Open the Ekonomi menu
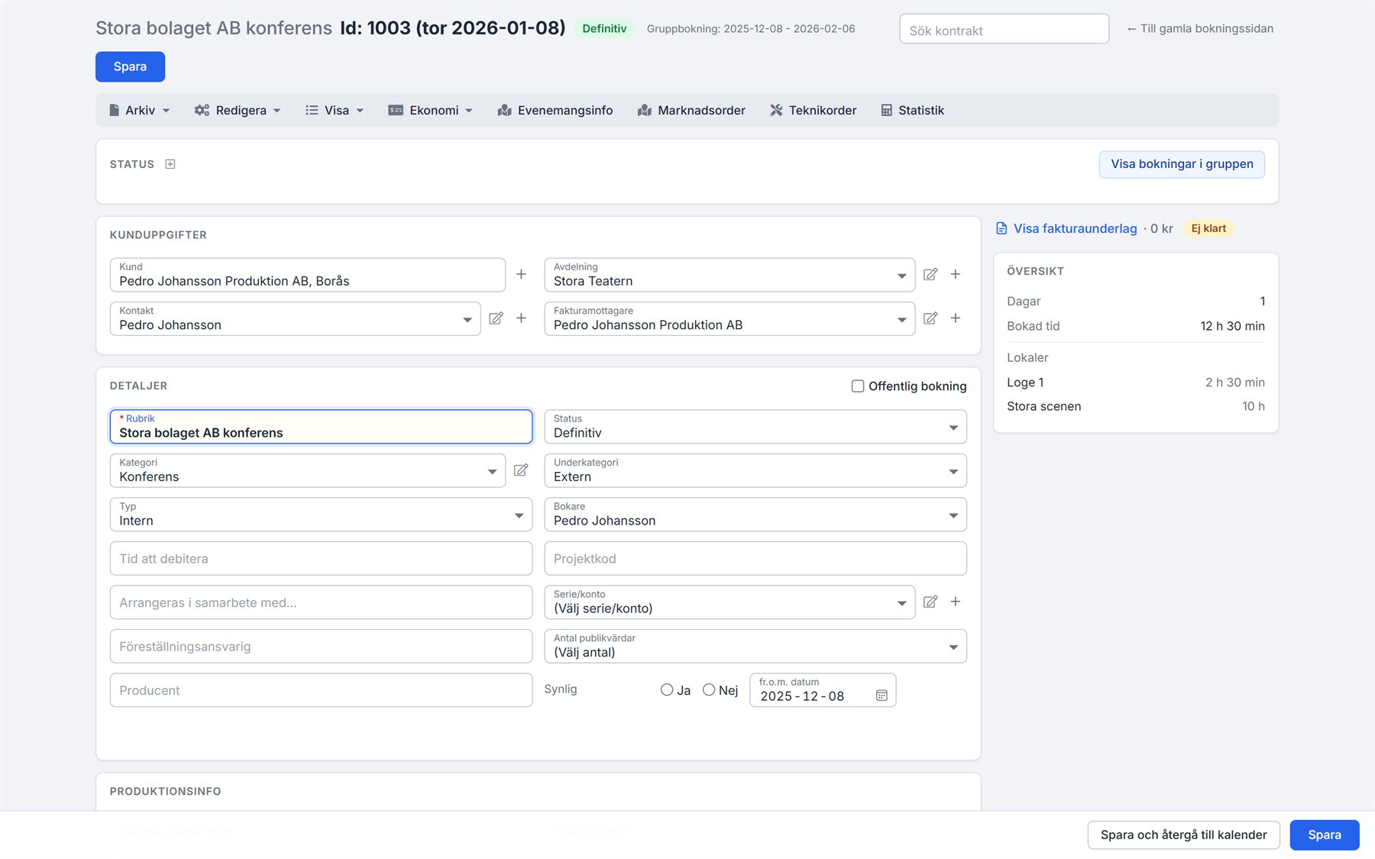Screen dimensions: 1375x859 click(431, 111)
